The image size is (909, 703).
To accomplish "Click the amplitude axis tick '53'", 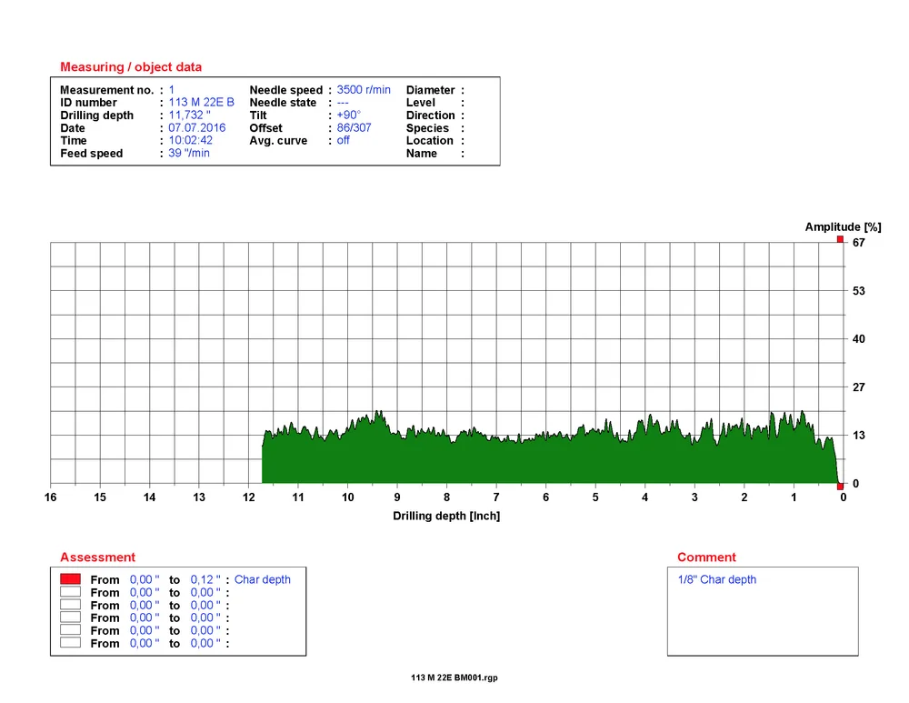I will pyautogui.click(x=859, y=291).
